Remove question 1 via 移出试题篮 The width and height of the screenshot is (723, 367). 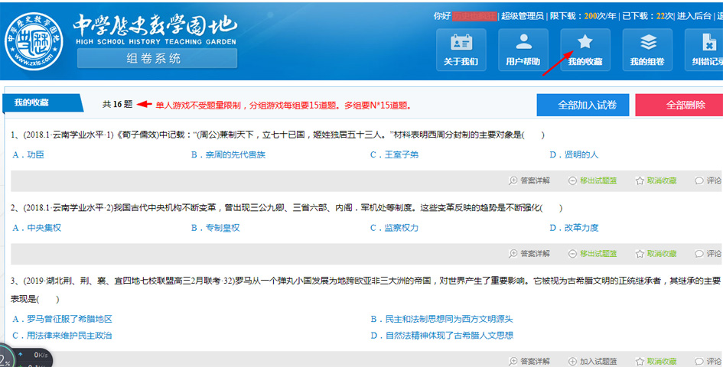(593, 180)
